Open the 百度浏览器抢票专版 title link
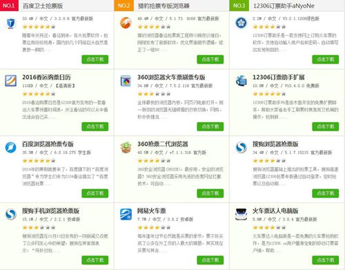The width and height of the screenshot is (345, 270). [48, 144]
